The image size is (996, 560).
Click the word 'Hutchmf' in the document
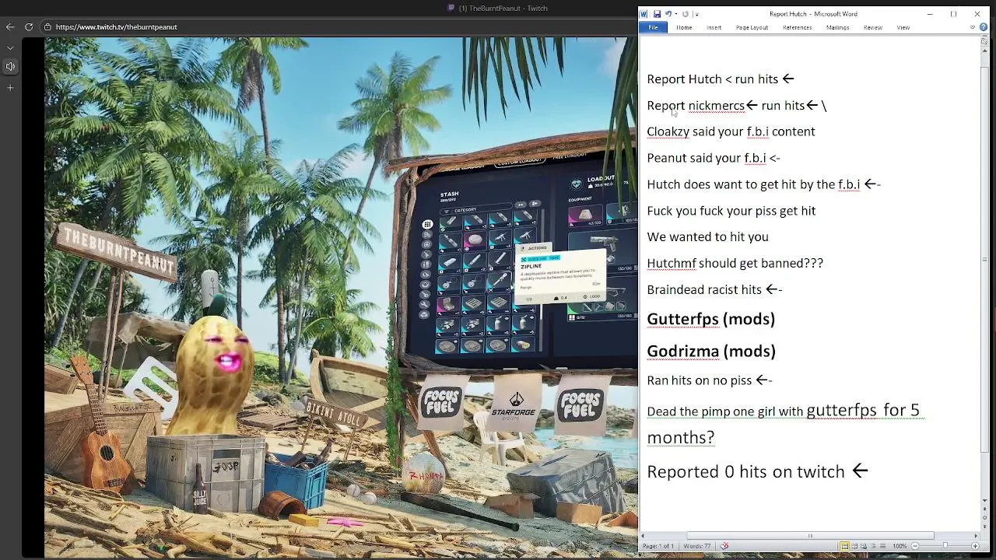(672, 263)
